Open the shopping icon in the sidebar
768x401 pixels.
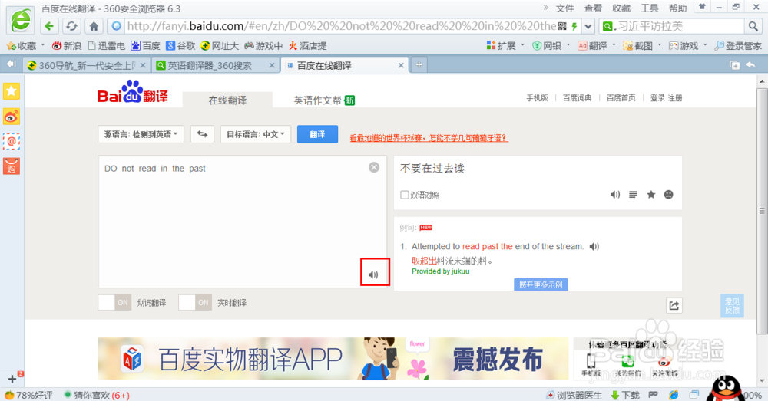[x=12, y=166]
